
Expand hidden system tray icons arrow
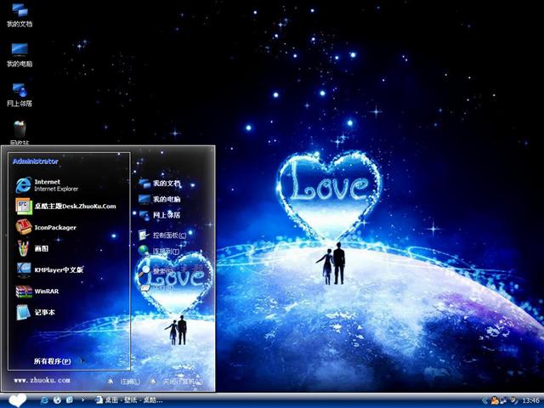[x=484, y=400]
